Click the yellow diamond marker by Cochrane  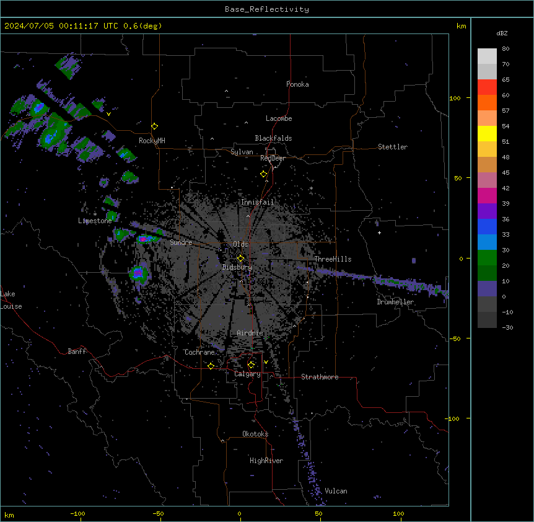click(211, 366)
